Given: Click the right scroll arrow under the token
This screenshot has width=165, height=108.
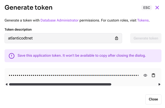Looking at the screenshot, I should tap(159, 84).
